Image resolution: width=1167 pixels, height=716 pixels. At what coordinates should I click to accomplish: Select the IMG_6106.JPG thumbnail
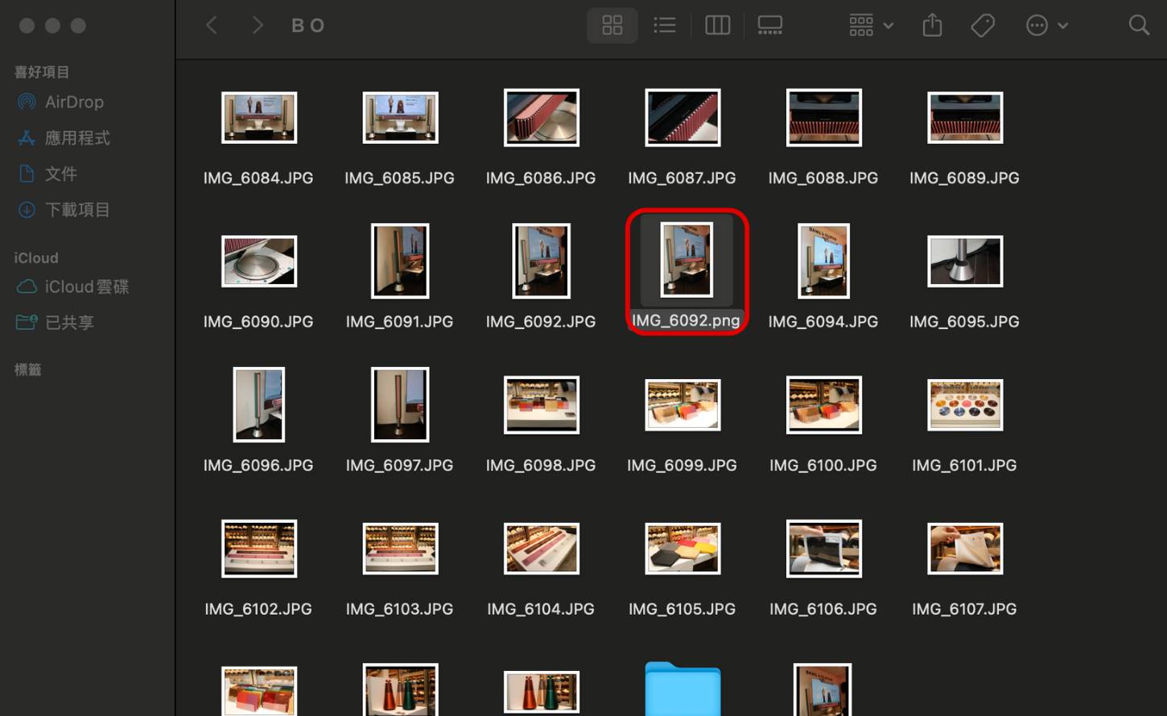click(823, 549)
